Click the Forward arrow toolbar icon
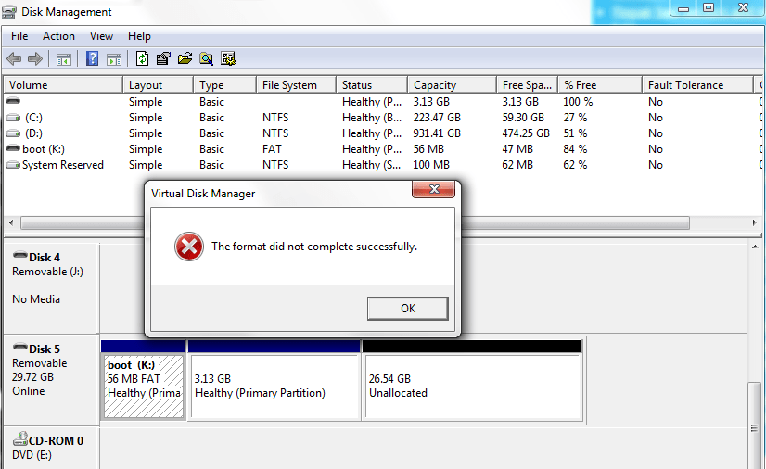This screenshot has width=766, height=469. click(34, 59)
